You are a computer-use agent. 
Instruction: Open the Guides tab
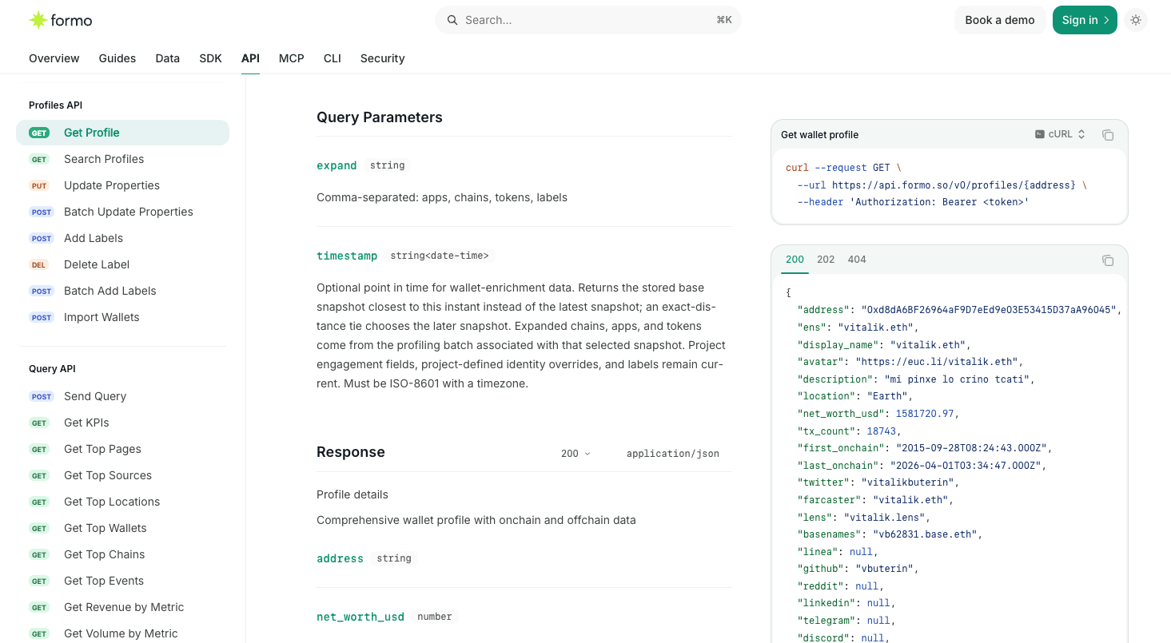[x=117, y=58]
